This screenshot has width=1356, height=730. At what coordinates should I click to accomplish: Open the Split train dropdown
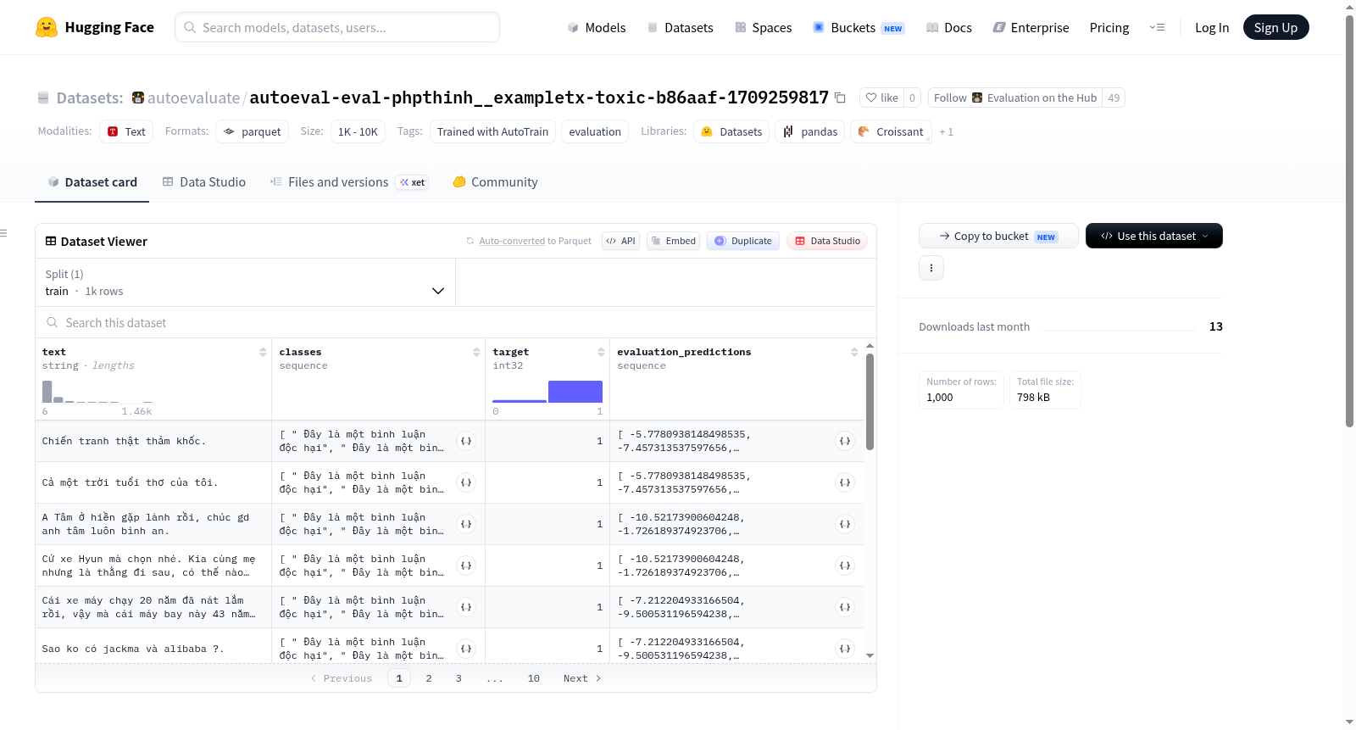(x=245, y=282)
